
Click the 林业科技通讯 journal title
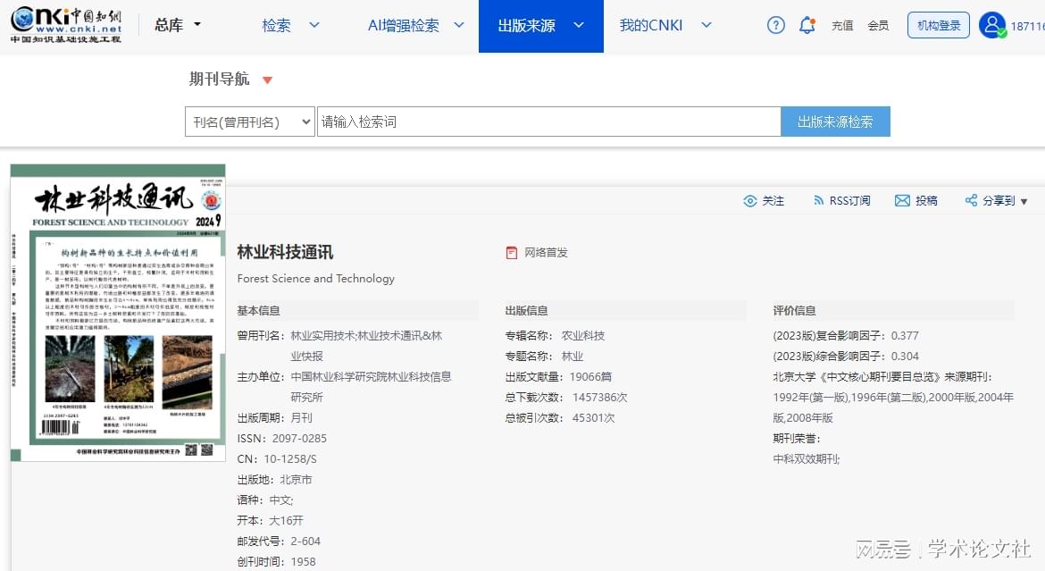(285, 252)
